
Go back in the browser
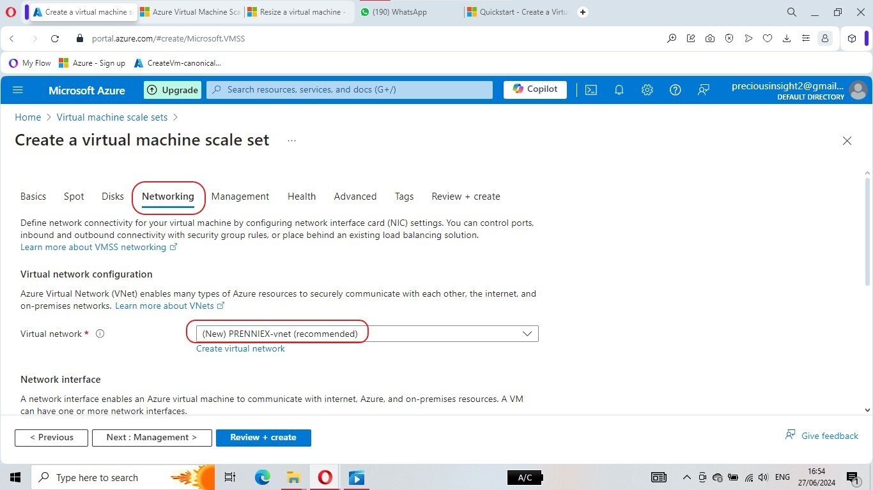point(12,38)
